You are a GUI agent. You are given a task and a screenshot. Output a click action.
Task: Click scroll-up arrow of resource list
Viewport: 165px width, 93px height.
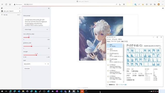pyautogui.click(x=123, y=44)
